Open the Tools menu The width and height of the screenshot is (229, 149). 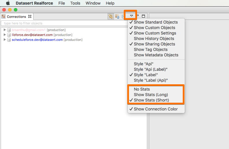click(x=75, y=3)
